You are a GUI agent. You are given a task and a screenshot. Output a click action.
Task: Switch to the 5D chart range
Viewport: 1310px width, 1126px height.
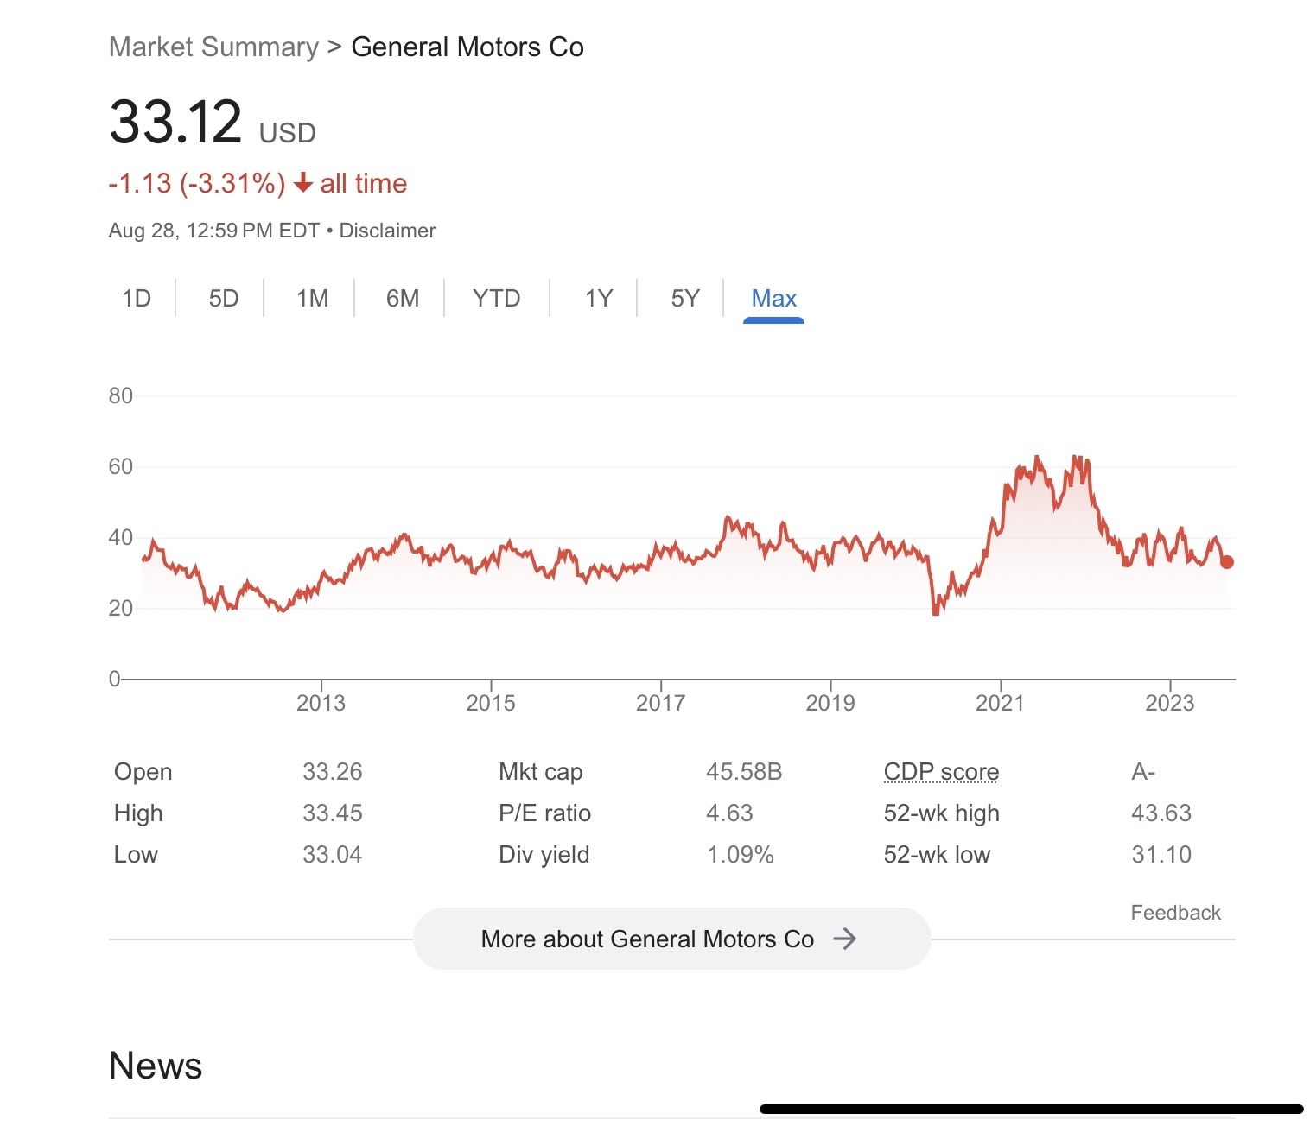224,298
